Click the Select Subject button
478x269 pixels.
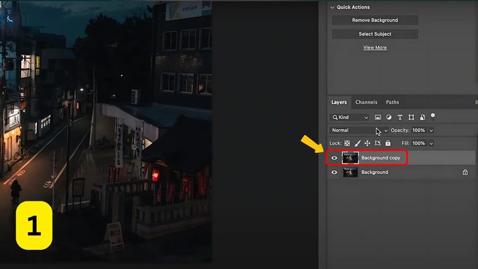coord(375,34)
